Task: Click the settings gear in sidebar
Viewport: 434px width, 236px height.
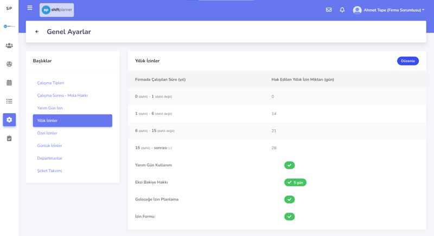Action: pos(9,120)
